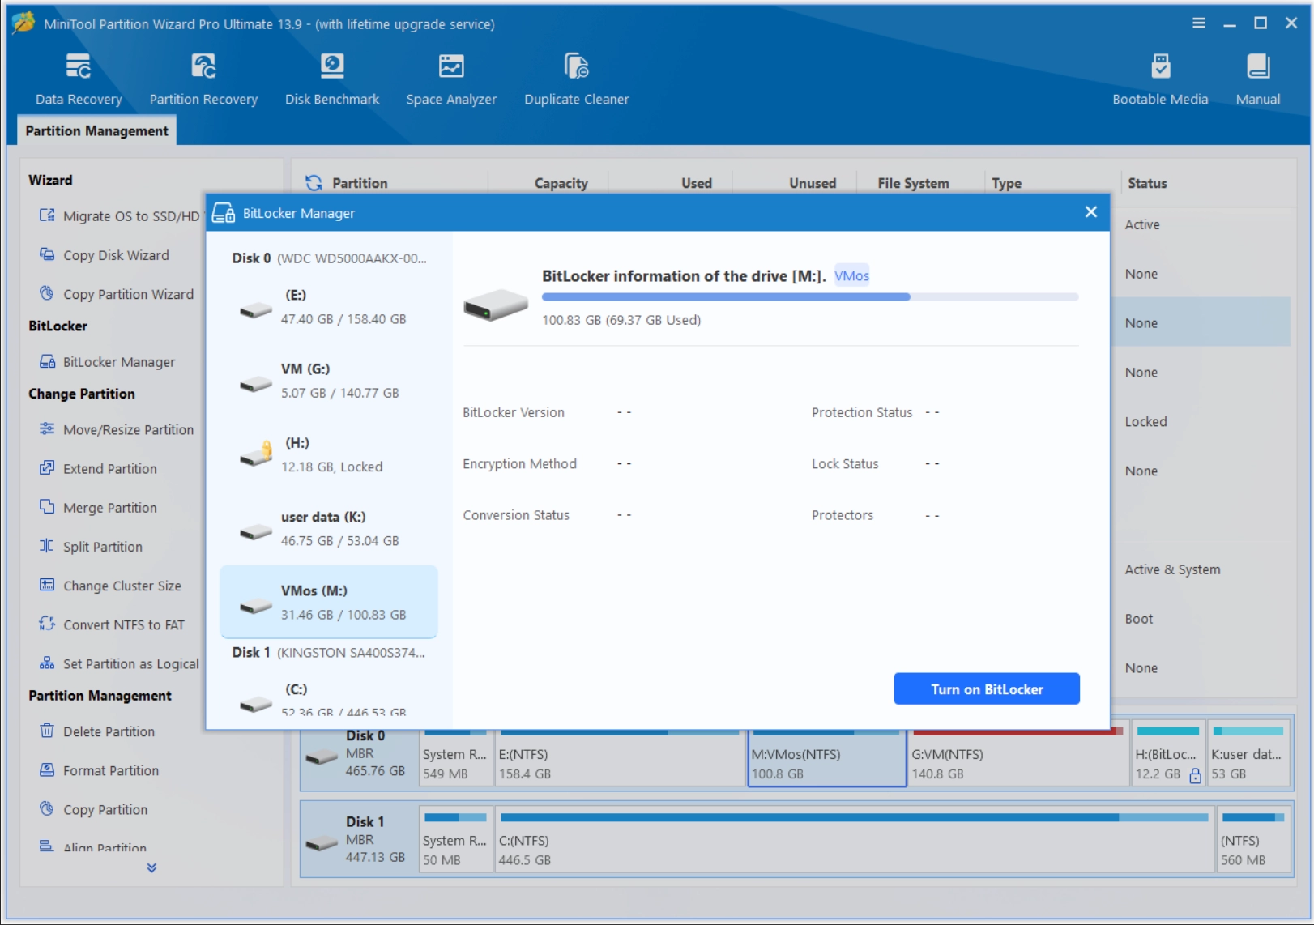The height and width of the screenshot is (925, 1314).
Task: Select C:(NTFS) block on Disk 1
Action: coord(855,841)
